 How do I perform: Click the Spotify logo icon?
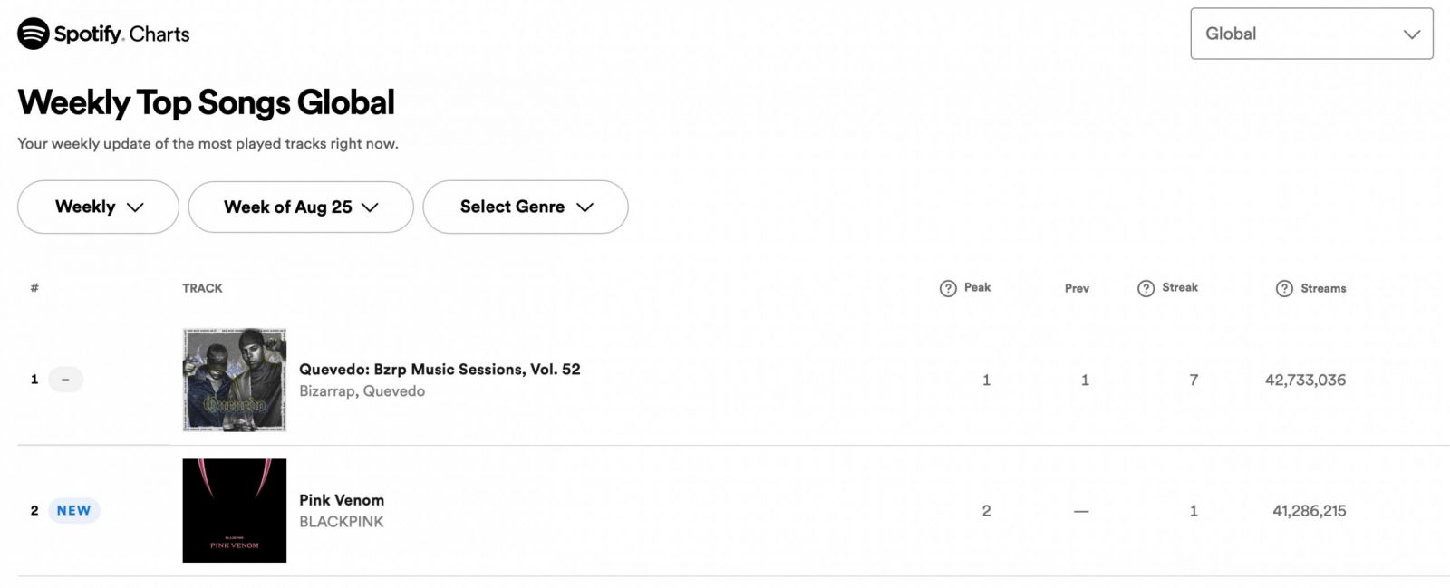coord(34,34)
